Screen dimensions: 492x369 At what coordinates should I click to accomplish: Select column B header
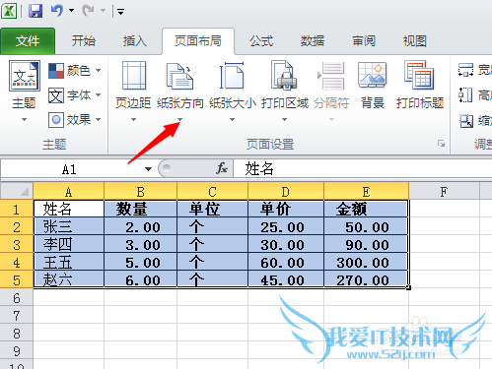coord(140,192)
